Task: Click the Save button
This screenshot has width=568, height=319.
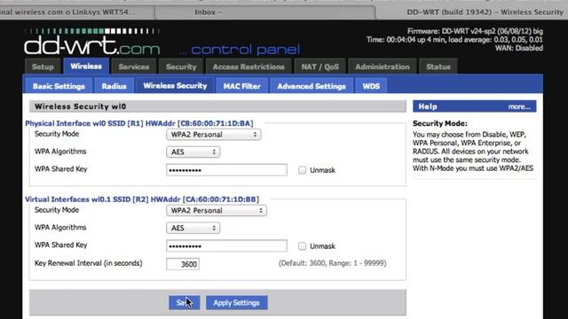Action: [184, 303]
